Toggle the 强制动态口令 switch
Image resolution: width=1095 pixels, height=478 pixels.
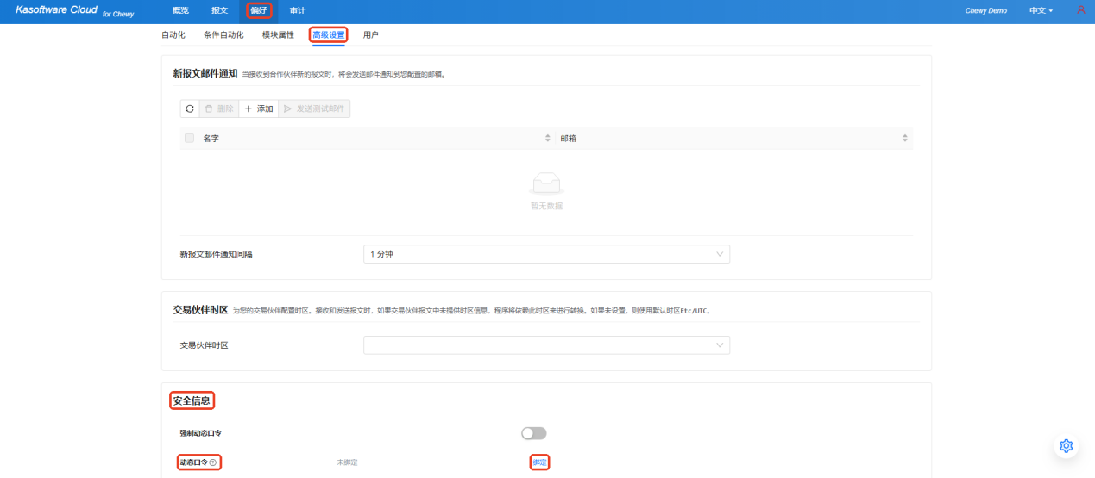[x=533, y=433]
